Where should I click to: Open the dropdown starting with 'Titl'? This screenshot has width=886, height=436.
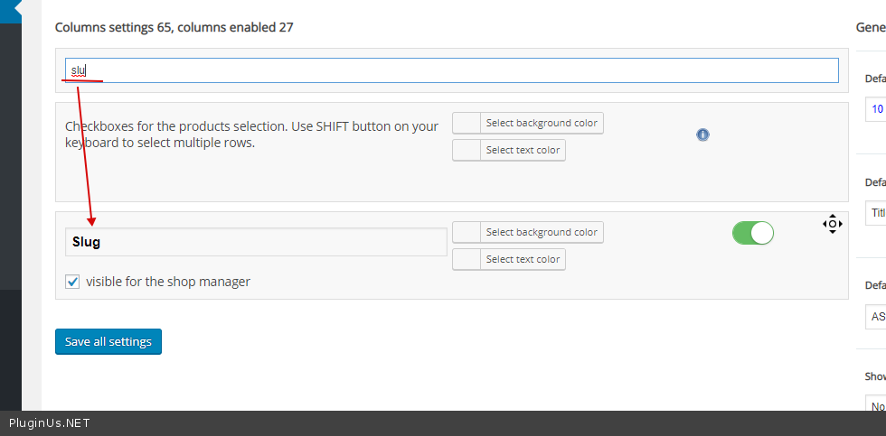(x=875, y=213)
